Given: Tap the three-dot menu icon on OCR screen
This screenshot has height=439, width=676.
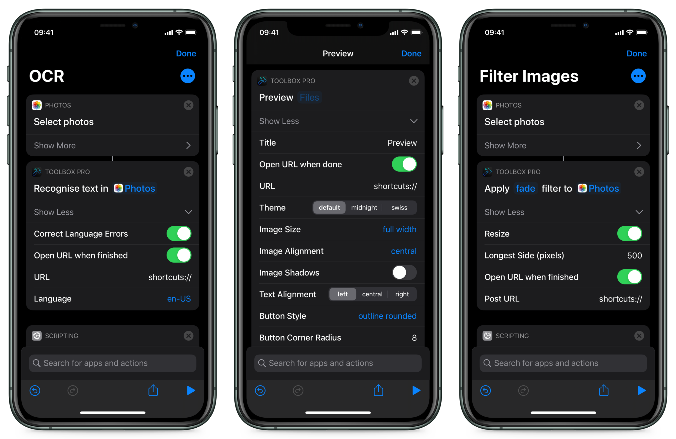Looking at the screenshot, I should pos(188,76).
